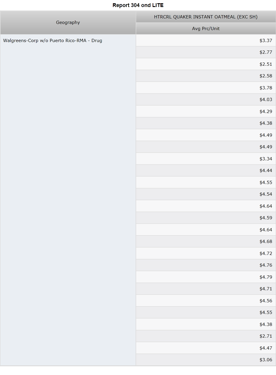276x375 pixels.
Task: Click the $4.44 price cell
Action: pyautogui.click(x=206, y=171)
